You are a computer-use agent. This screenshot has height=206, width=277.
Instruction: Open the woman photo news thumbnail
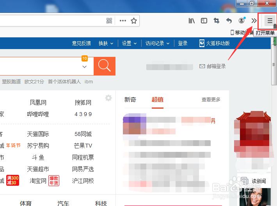click(x=255, y=197)
